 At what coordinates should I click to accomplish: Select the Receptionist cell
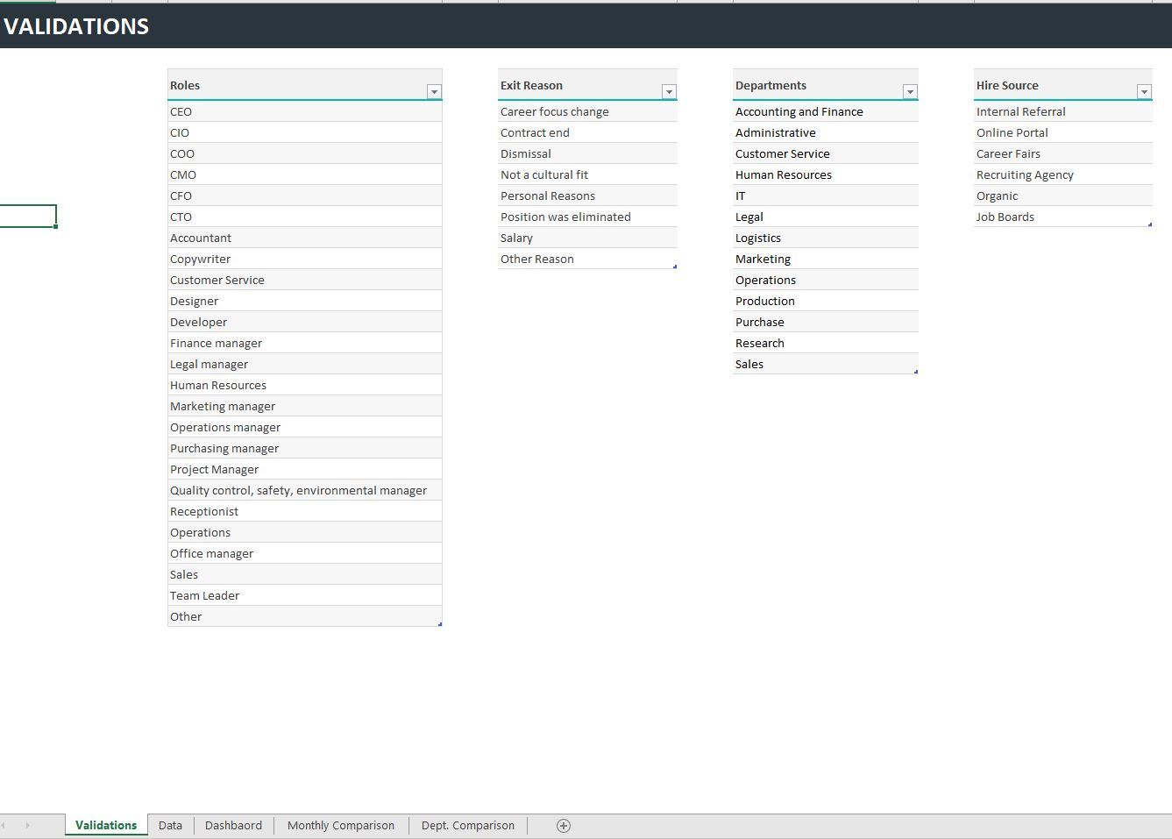coord(305,511)
